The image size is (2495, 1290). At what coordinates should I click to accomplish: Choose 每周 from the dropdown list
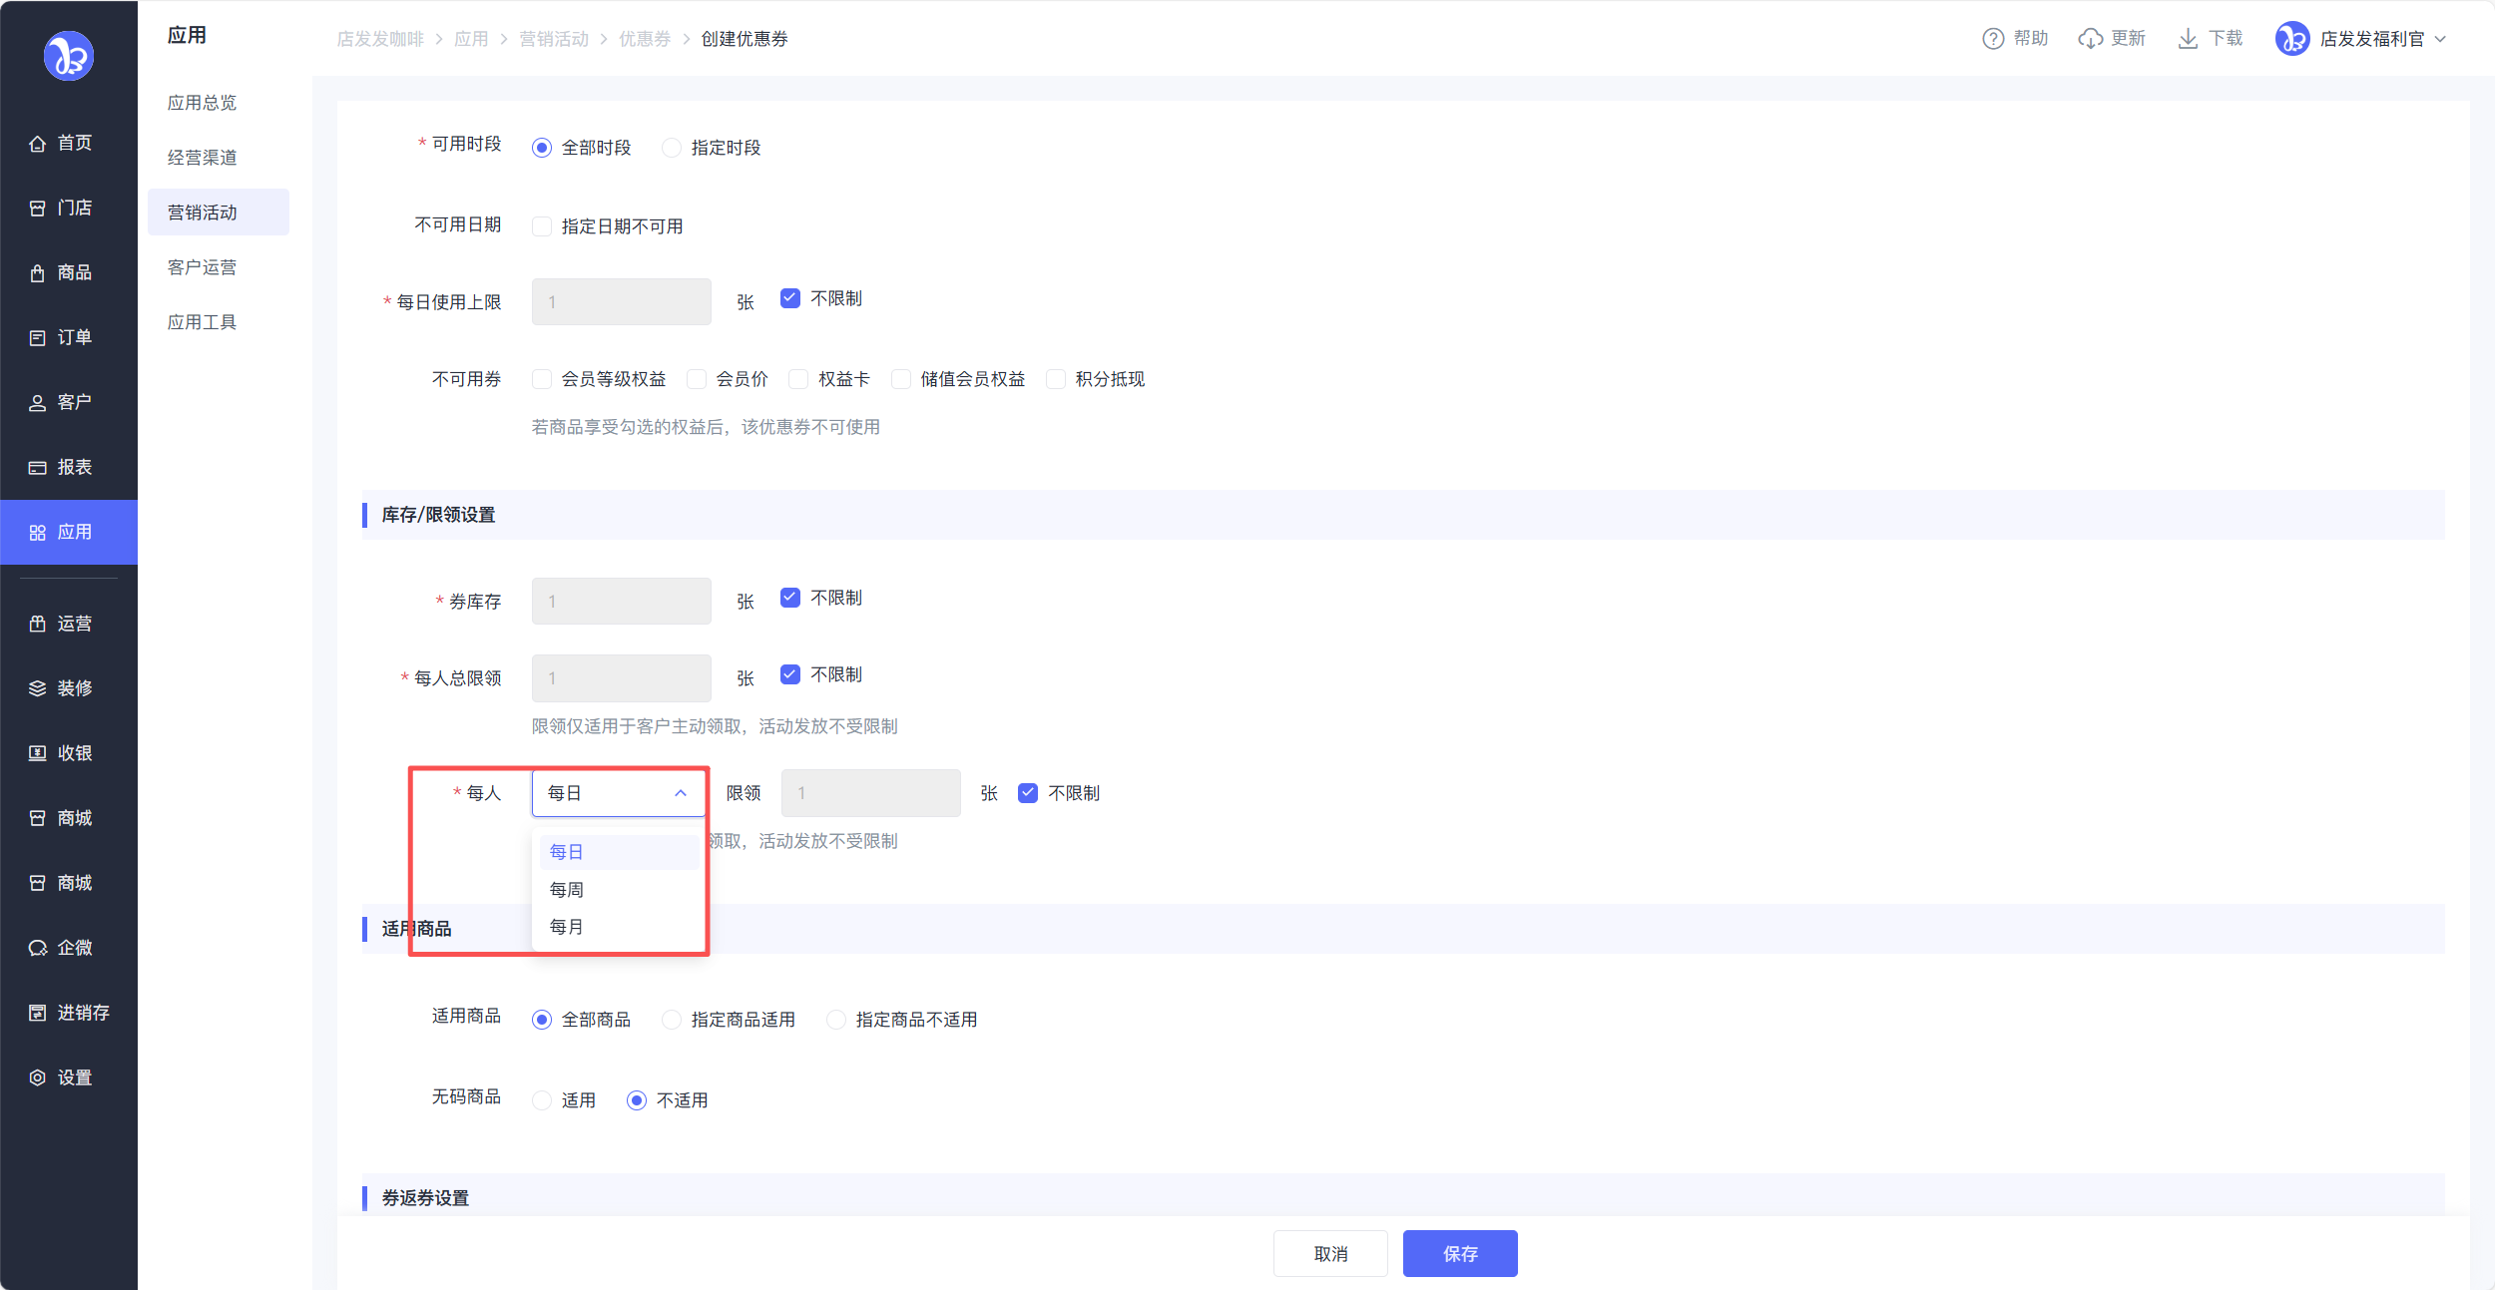(x=567, y=889)
